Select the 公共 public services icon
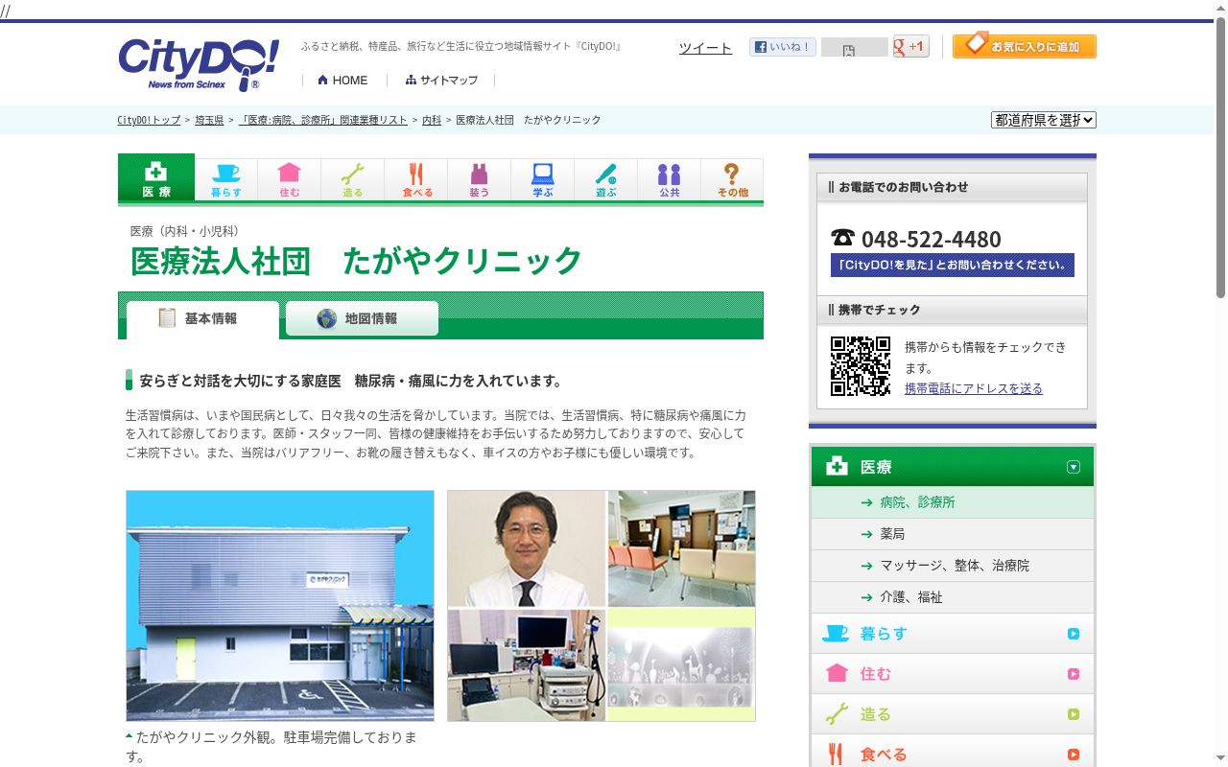 tap(670, 179)
